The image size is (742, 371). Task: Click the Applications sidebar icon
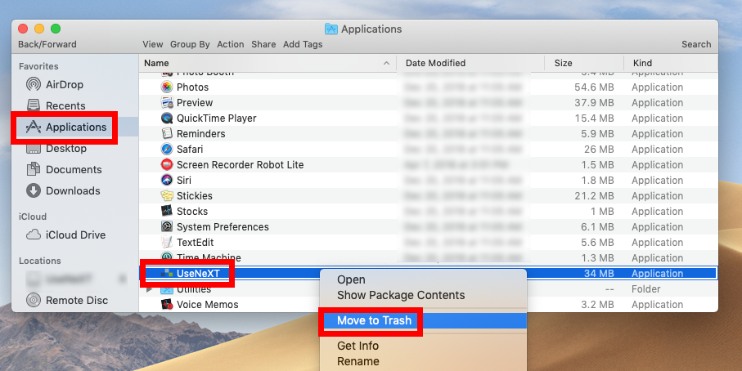coord(33,127)
